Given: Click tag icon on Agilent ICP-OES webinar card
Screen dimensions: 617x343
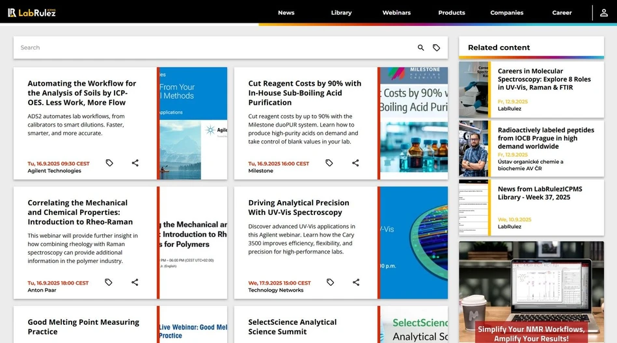Looking at the screenshot, I should (109, 163).
